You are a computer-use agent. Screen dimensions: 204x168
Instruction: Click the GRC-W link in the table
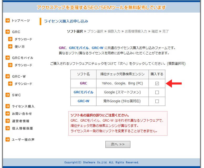83,101
